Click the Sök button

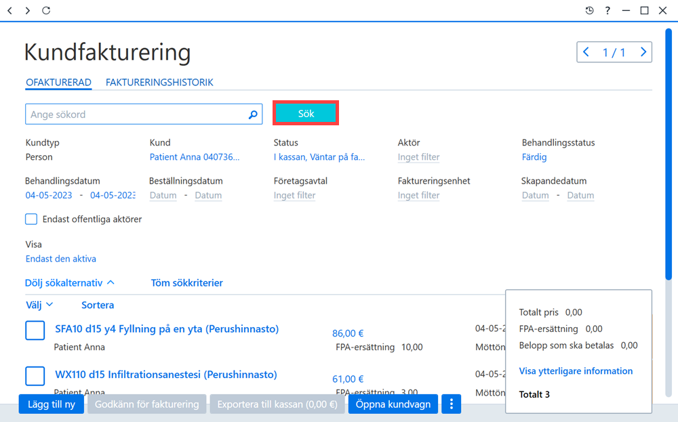306,113
